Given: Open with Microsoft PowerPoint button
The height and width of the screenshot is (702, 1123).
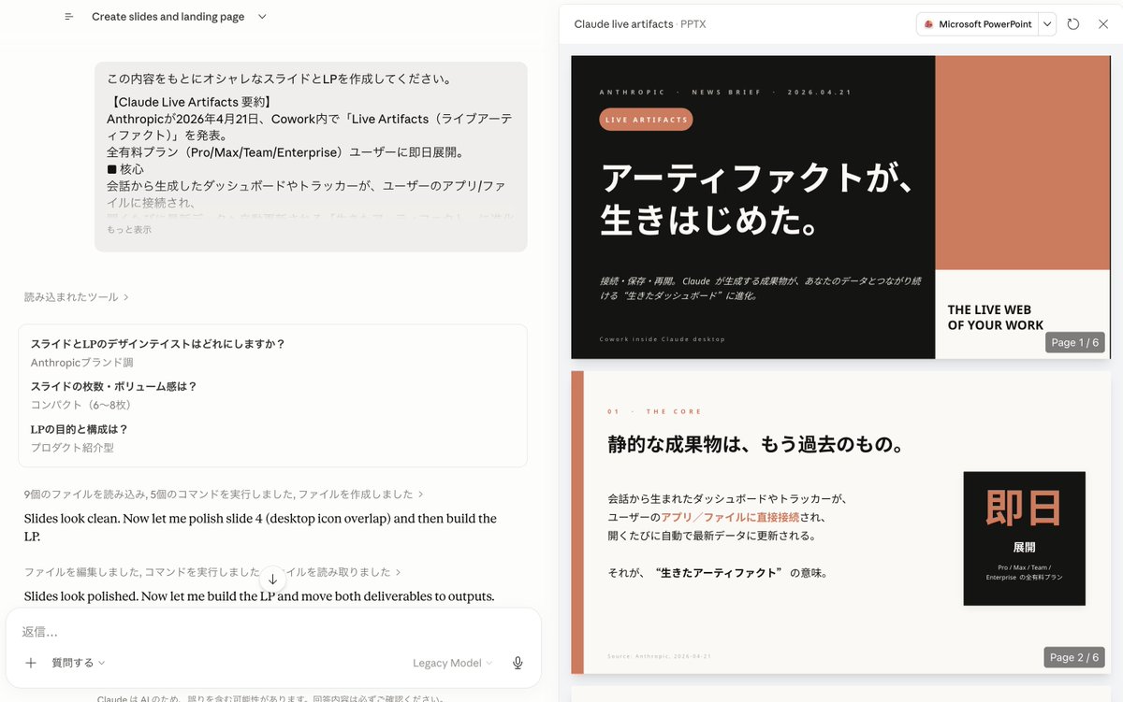Looking at the screenshot, I should pyautogui.click(x=977, y=24).
